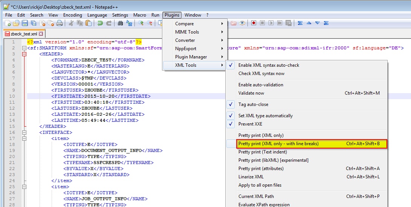Click the Open file folder icon
The image size is (411, 207).
point(16,23)
